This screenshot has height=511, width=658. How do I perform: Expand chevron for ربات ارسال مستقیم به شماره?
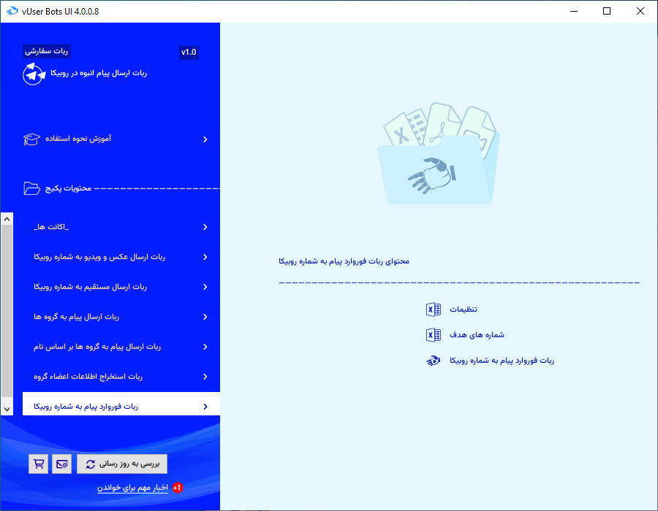coord(205,287)
